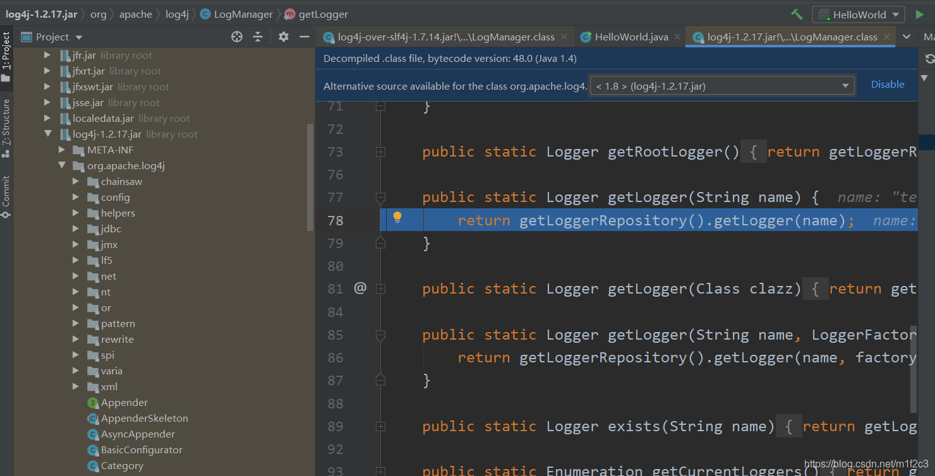The width and height of the screenshot is (935, 476).
Task: Collapse the method fold at line 85
Action: coord(380,335)
